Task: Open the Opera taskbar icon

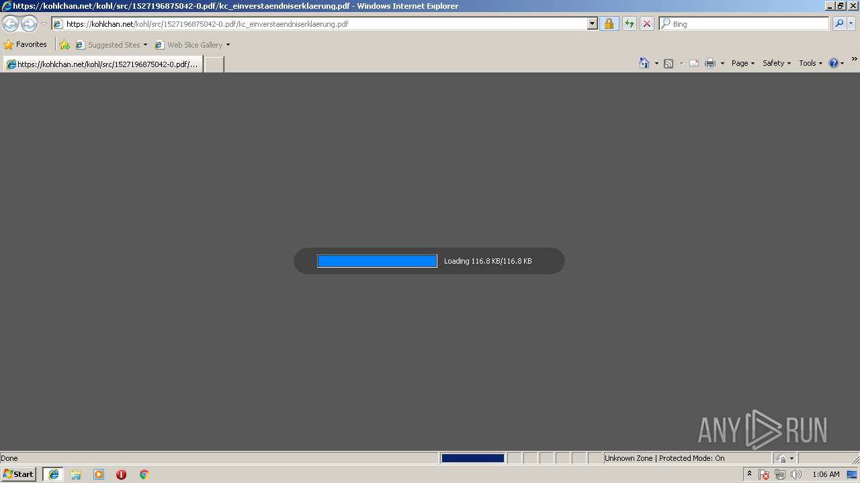Action: (x=121, y=474)
